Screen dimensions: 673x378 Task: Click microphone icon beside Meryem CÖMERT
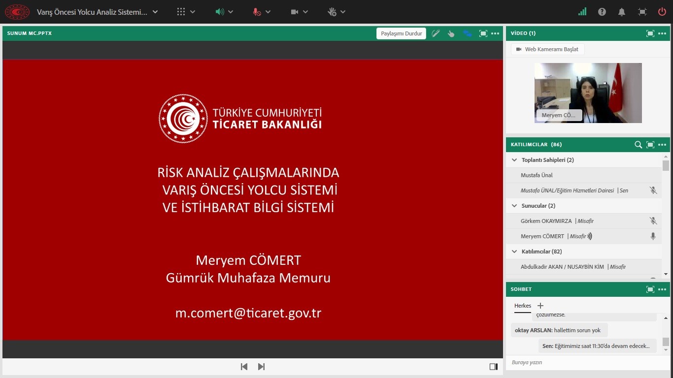point(653,236)
